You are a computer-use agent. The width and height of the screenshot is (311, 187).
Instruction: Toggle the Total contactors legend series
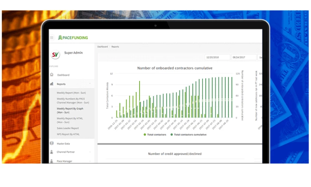click(155, 134)
